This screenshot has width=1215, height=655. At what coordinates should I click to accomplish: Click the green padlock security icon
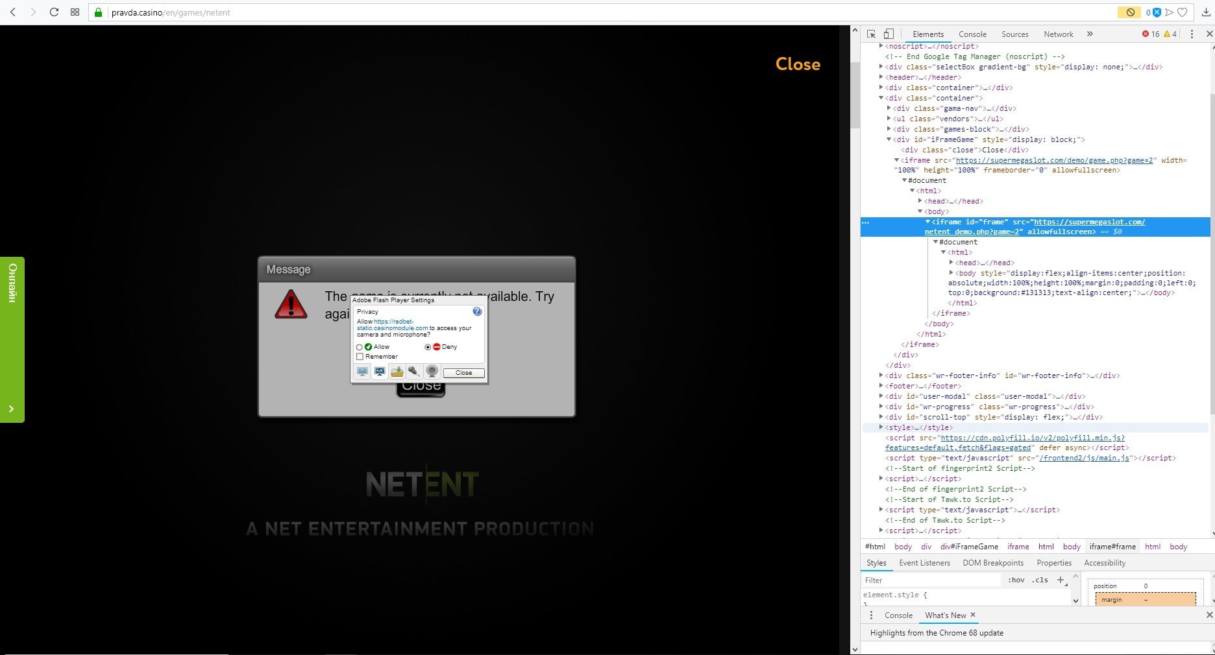(99, 12)
